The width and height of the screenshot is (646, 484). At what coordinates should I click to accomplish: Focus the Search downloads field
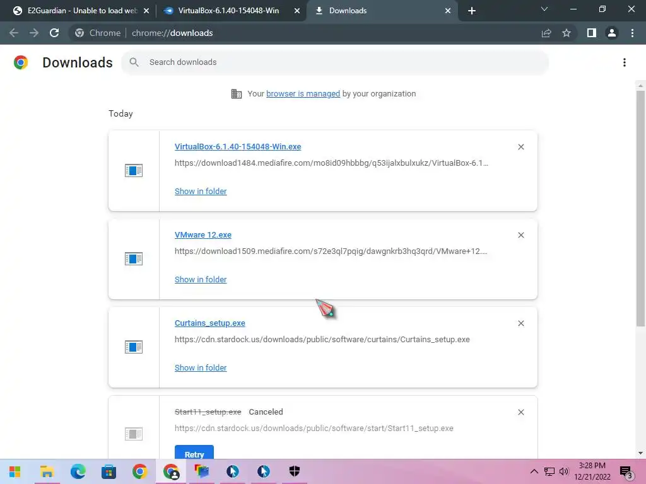point(334,62)
